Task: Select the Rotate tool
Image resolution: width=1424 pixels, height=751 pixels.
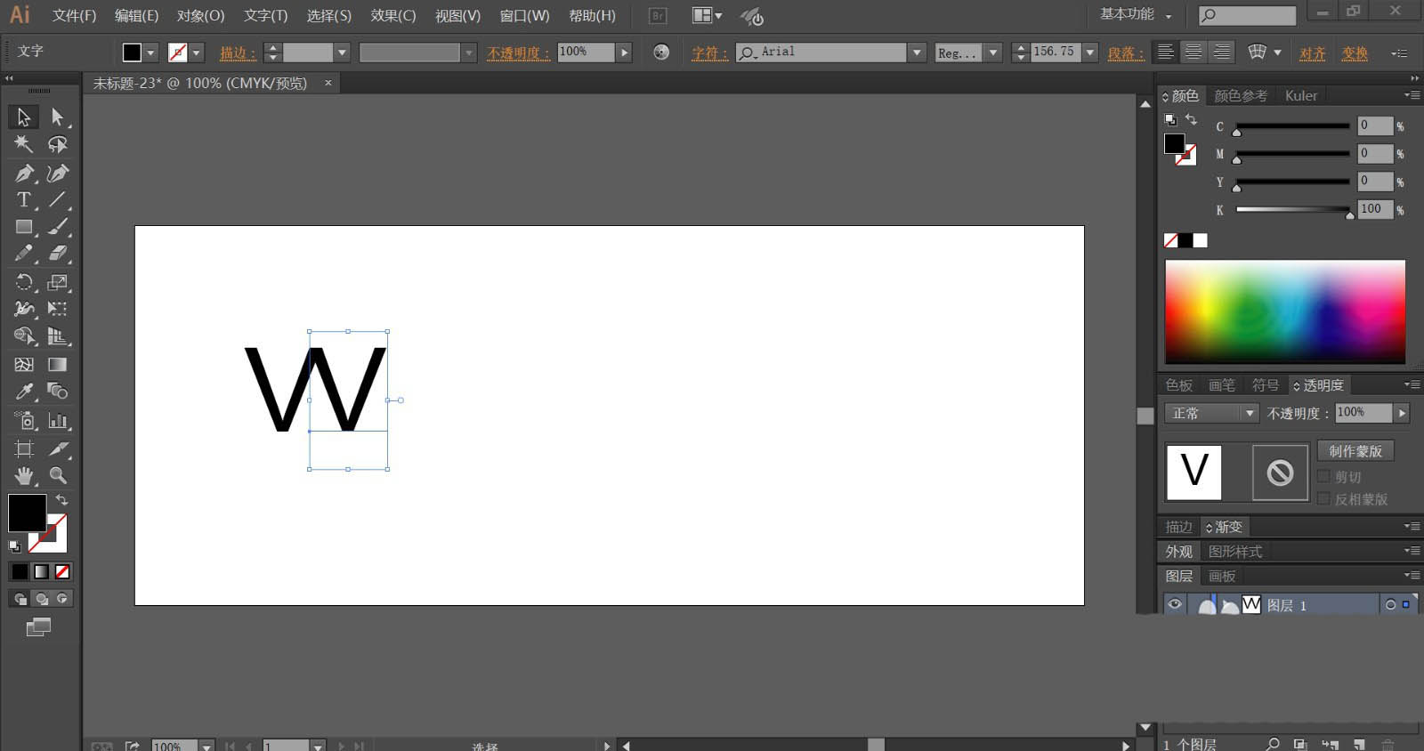Action: tap(24, 282)
